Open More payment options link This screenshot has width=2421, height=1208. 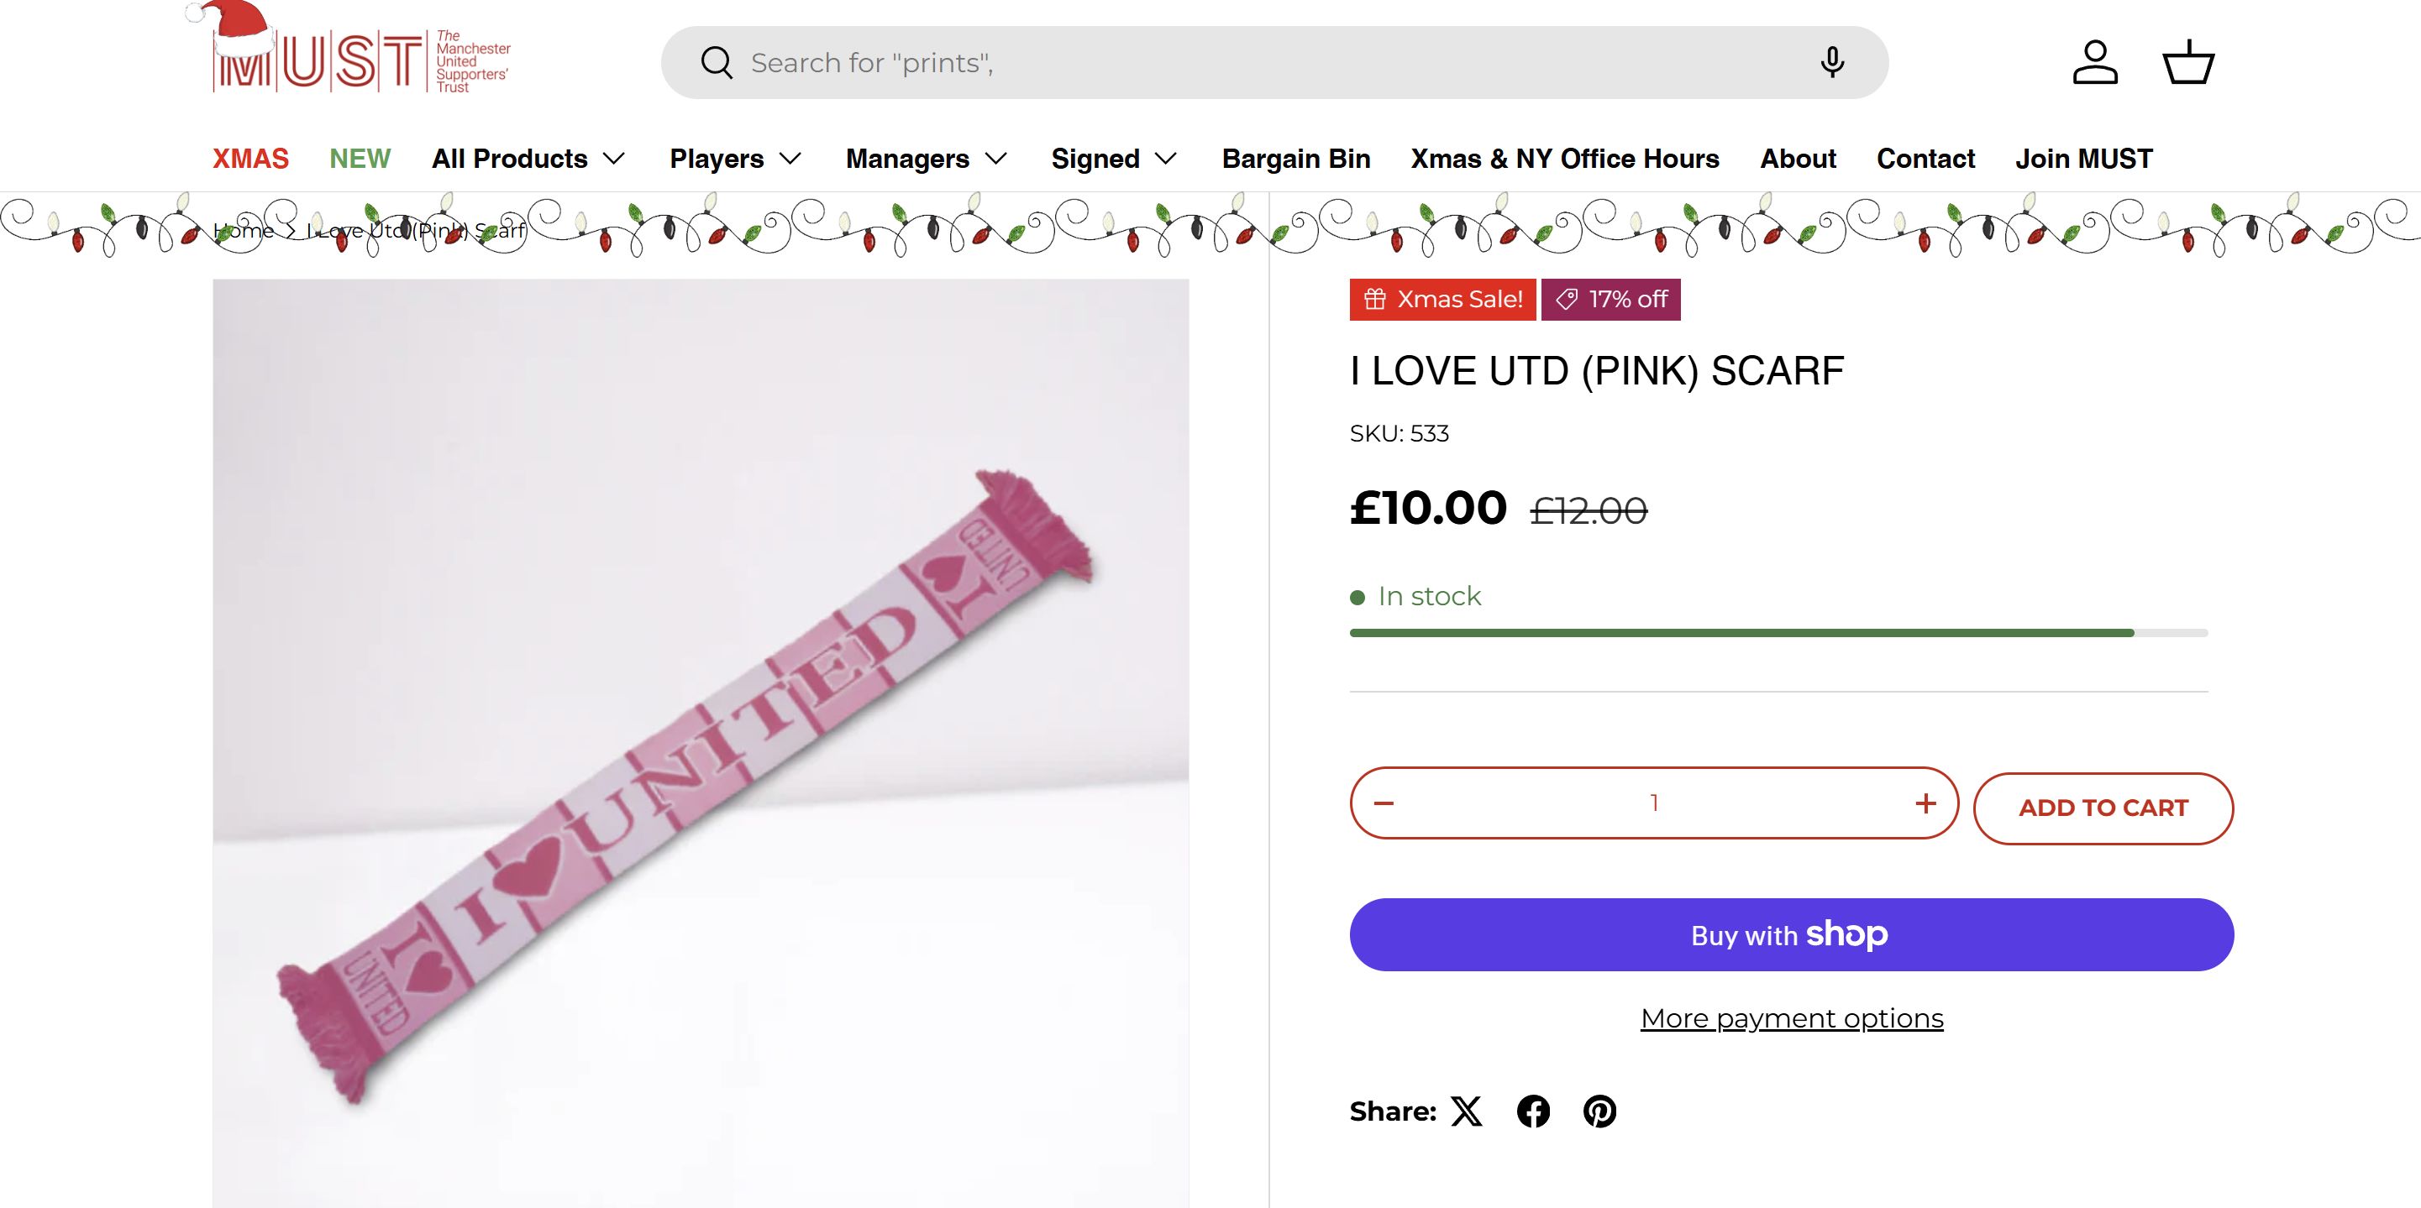tap(1791, 1018)
